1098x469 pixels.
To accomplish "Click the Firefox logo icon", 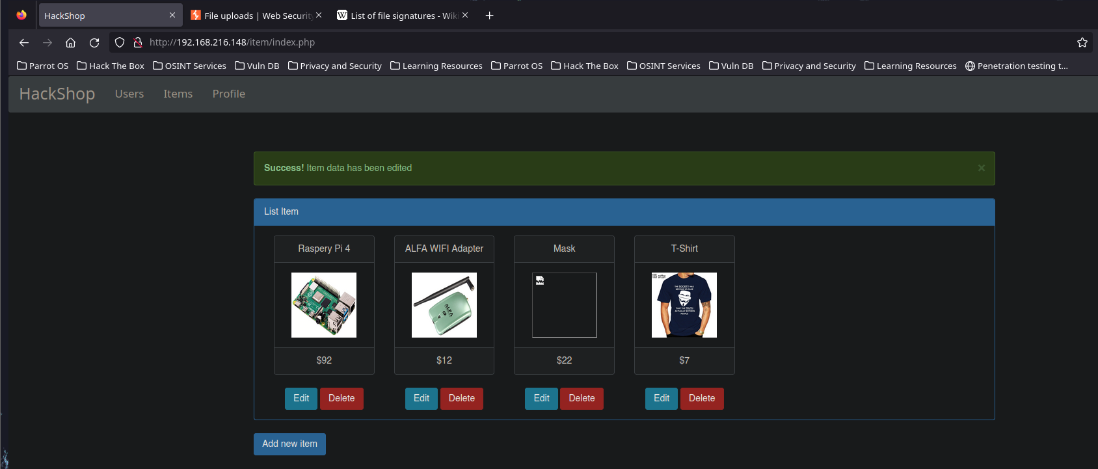I will click(21, 15).
